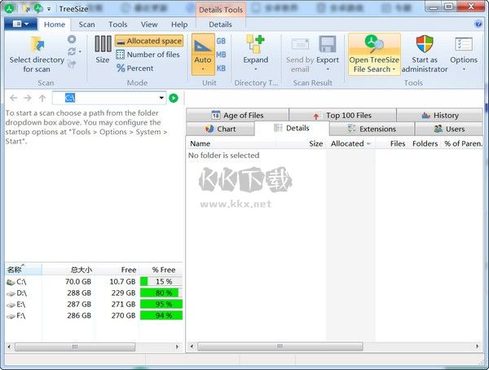This screenshot has width=489, height=370.
Task: Switch unit to GB
Action: coord(221,41)
